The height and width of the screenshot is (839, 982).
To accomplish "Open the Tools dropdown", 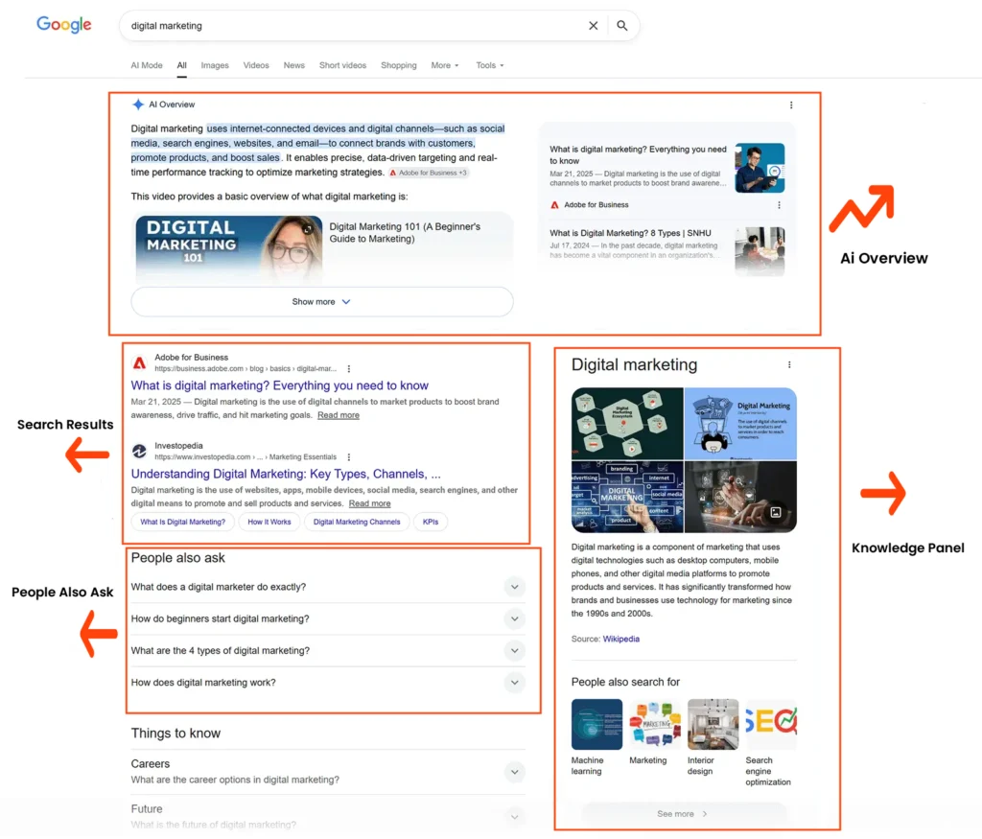I will (490, 65).
